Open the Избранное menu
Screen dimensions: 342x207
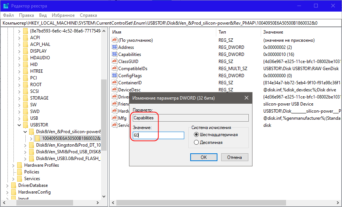click(63, 15)
